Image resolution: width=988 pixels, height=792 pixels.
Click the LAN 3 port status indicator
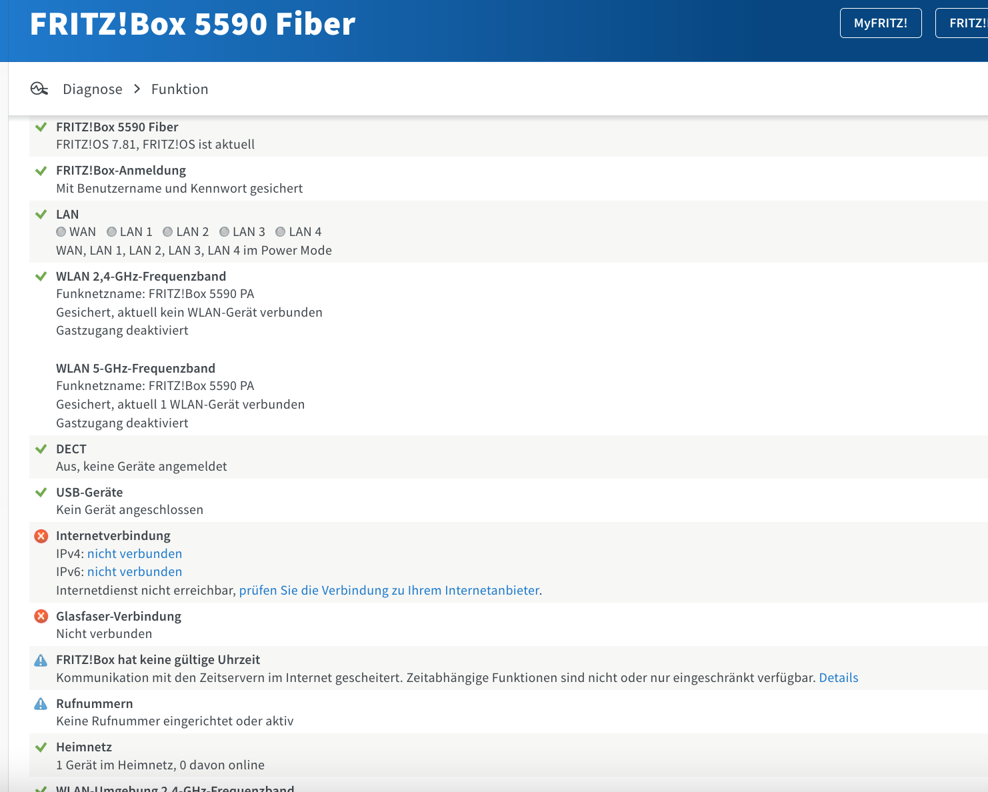[225, 232]
